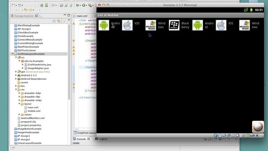268x151 pixels.
Task: Click battery status icon in emulator
Action: pos(251,10)
